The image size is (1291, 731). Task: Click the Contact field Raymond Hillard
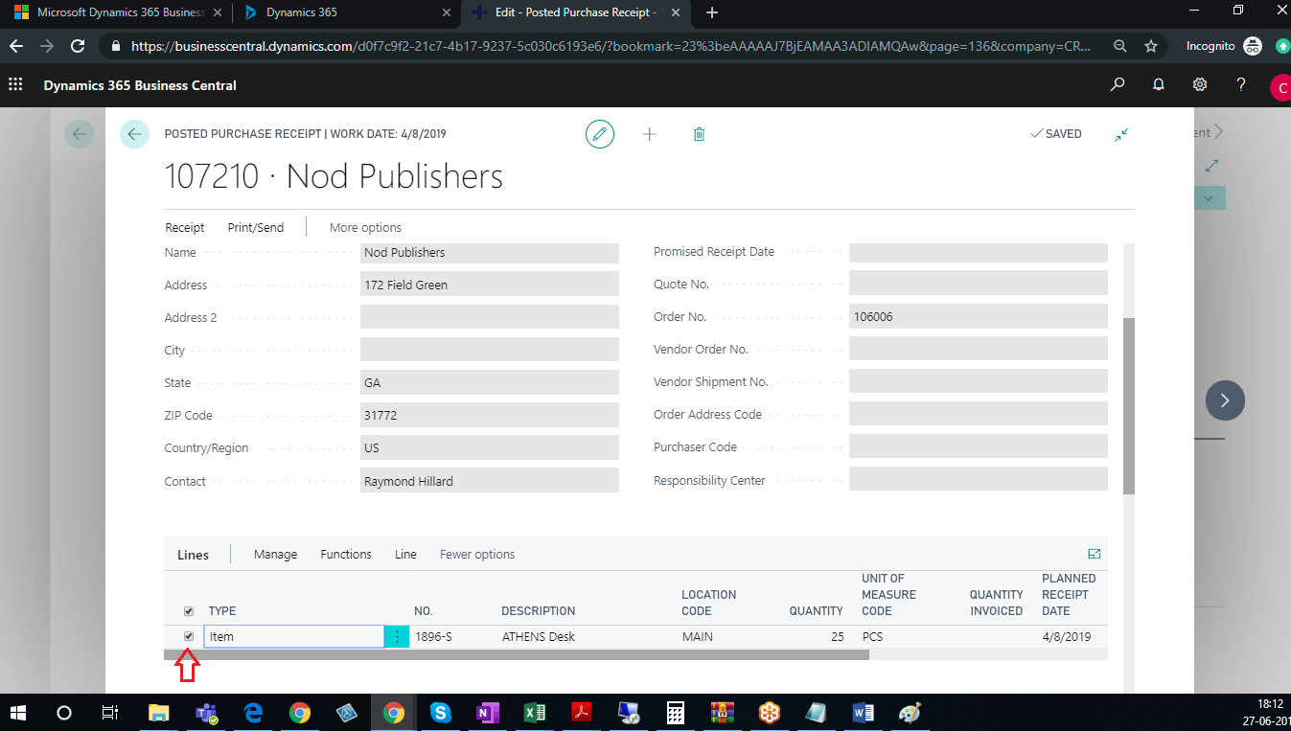pos(490,481)
